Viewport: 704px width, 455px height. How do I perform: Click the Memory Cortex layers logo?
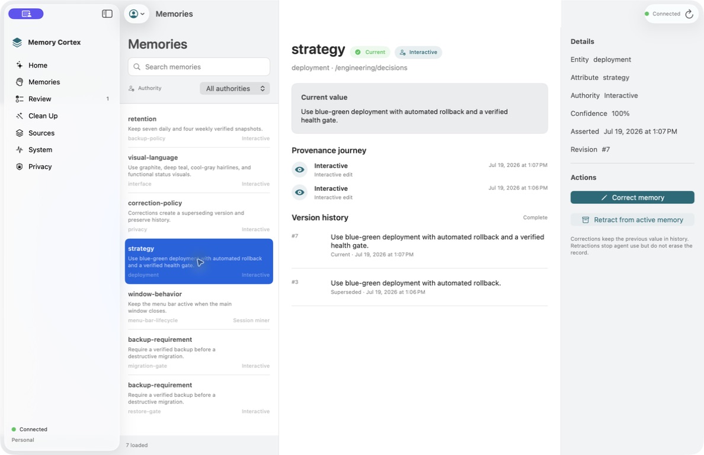point(17,42)
